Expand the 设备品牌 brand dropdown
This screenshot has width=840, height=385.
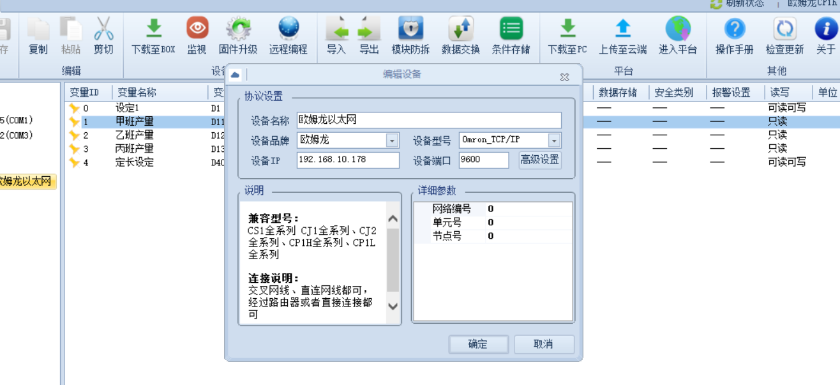(392, 140)
